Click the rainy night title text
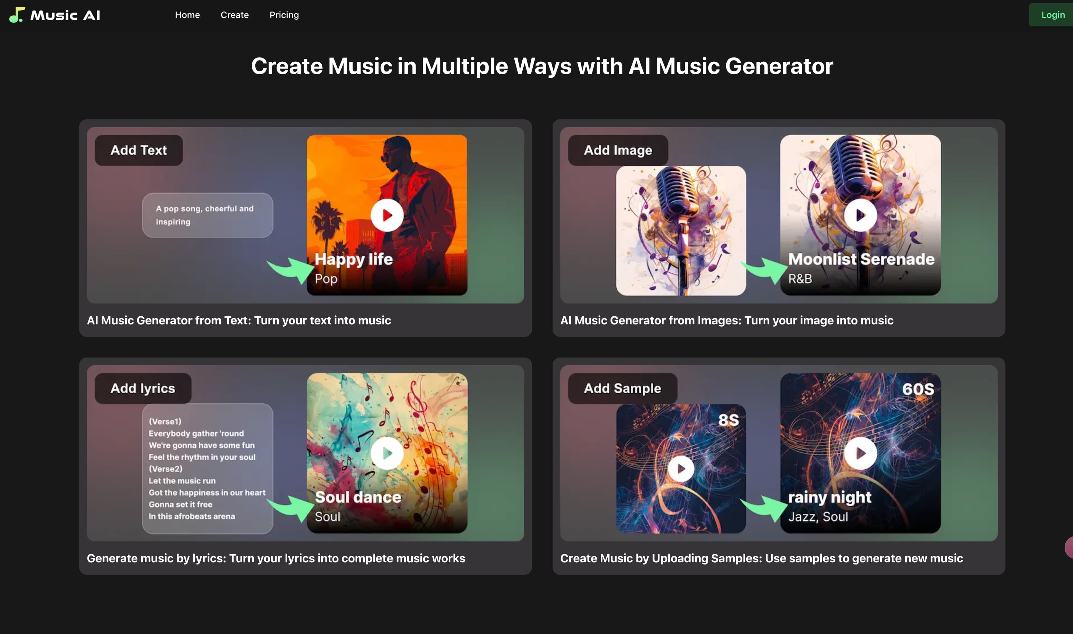This screenshot has height=634, width=1073. point(830,497)
